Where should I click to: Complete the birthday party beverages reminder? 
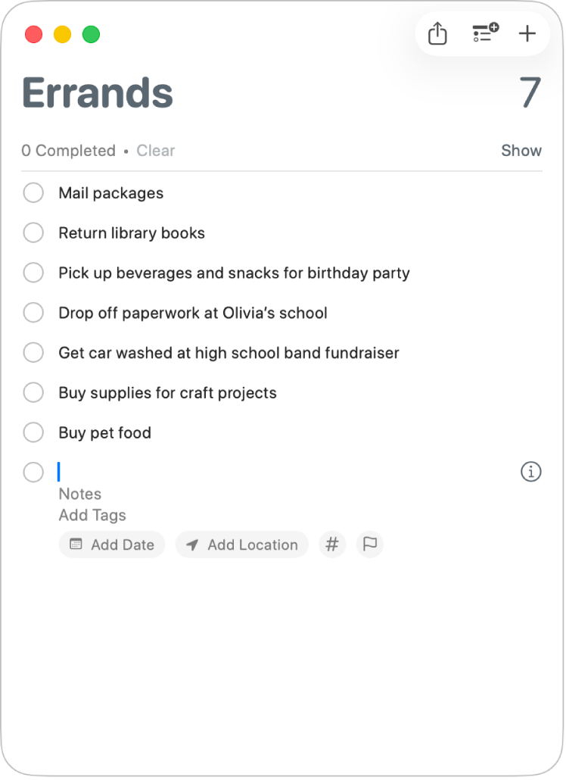(33, 273)
